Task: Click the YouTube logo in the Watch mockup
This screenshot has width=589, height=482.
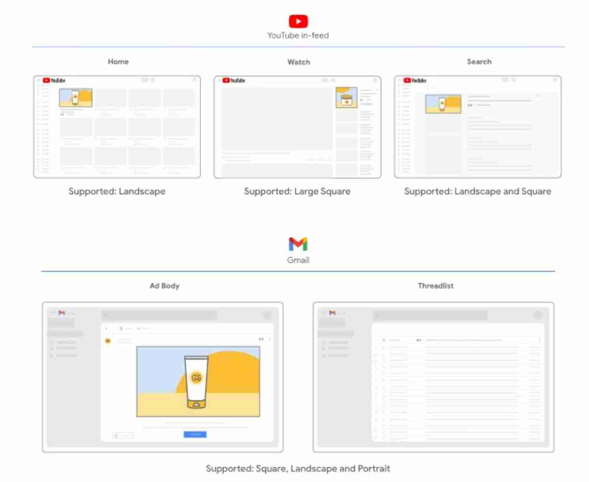Action: point(234,80)
